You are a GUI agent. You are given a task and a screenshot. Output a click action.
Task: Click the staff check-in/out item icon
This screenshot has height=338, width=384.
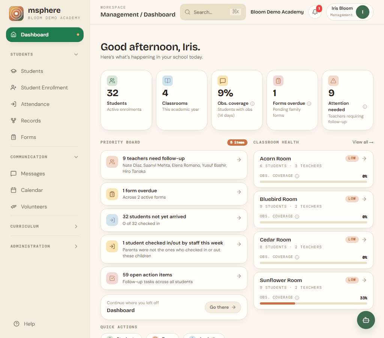(x=112, y=246)
